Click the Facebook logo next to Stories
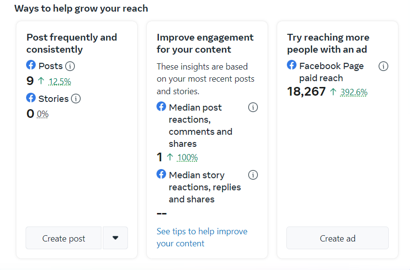Viewport: 410px width, 270px height. [x=31, y=98]
